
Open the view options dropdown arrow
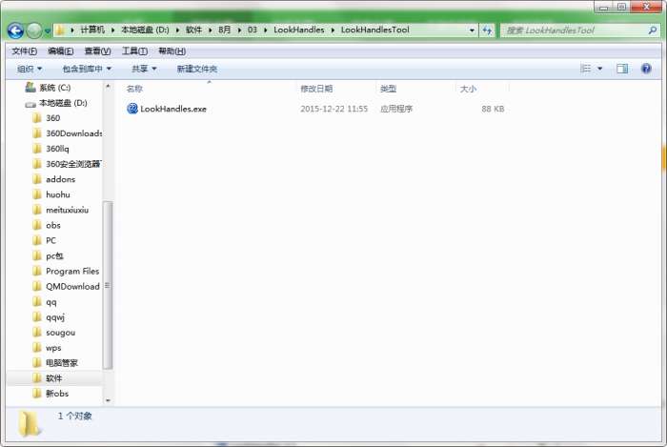click(x=599, y=69)
